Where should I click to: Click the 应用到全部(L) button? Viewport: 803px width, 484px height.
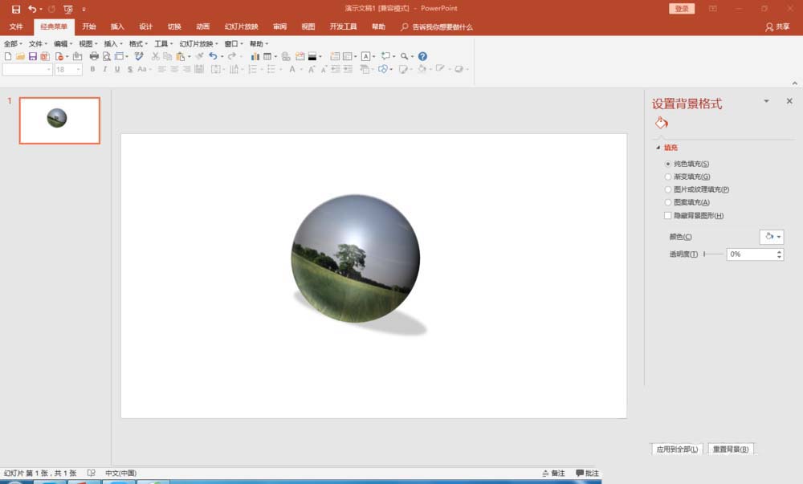pos(677,449)
